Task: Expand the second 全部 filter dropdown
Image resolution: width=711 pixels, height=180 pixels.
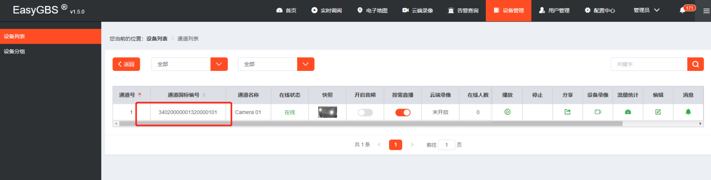Action: click(x=305, y=64)
